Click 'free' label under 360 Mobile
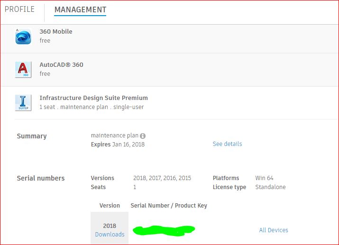Viewport: 339px width, 245px height. point(45,41)
